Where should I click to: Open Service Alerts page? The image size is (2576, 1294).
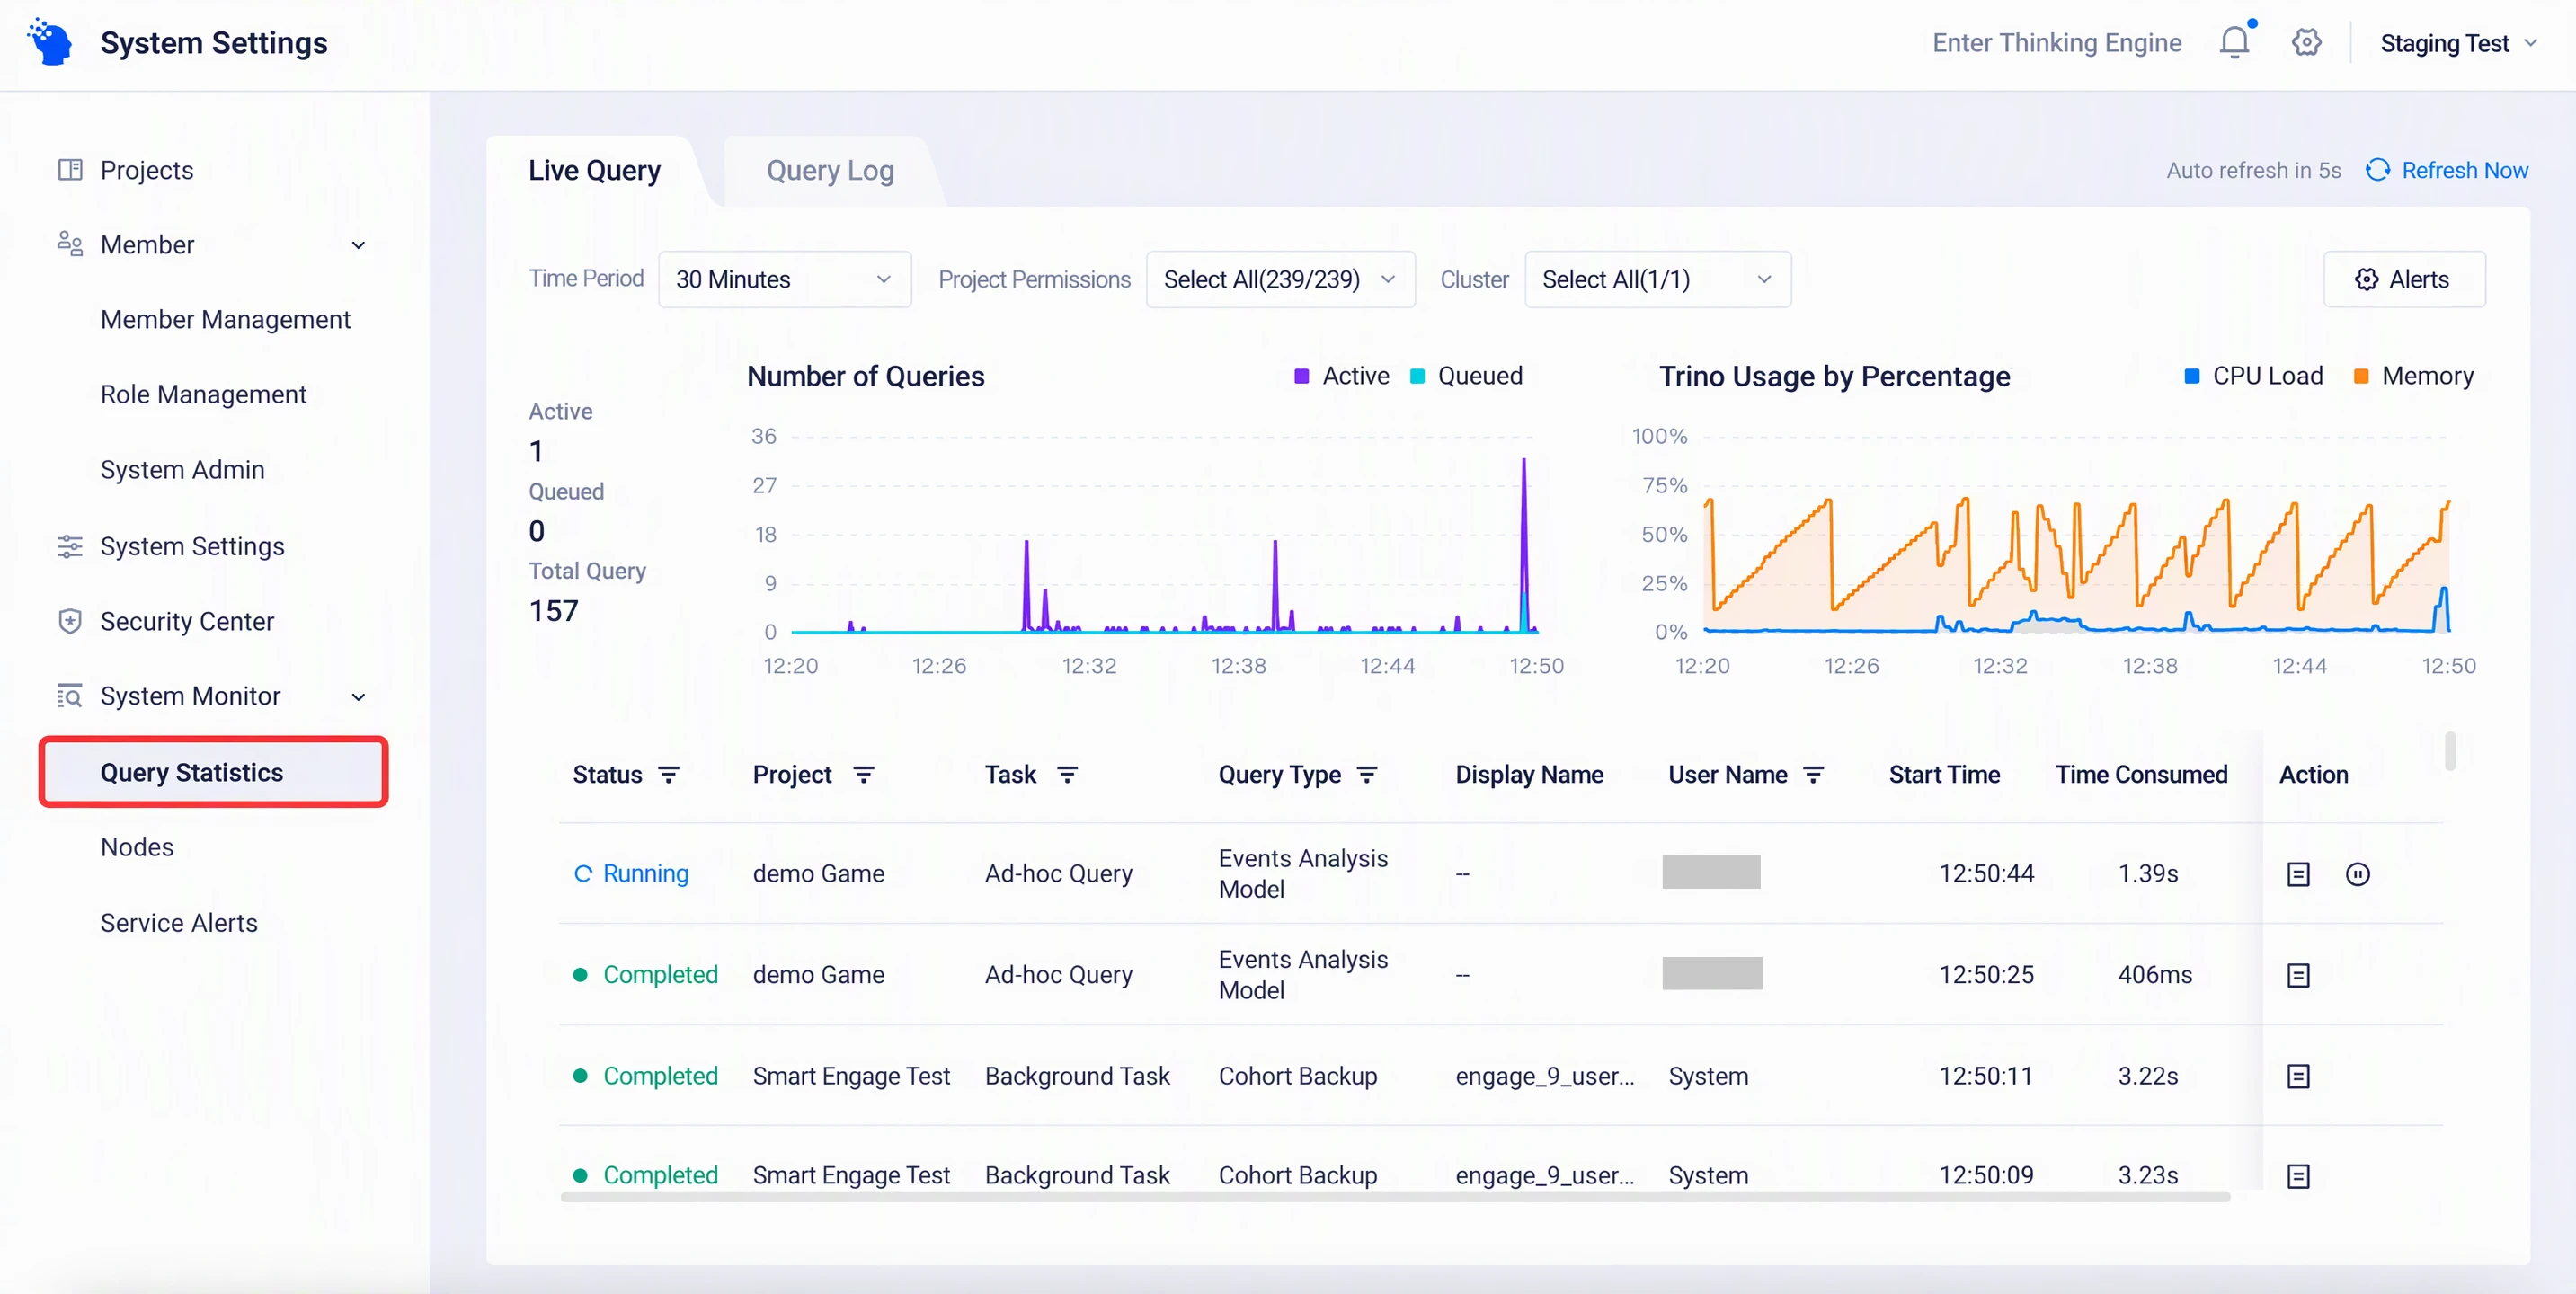pyautogui.click(x=179, y=923)
